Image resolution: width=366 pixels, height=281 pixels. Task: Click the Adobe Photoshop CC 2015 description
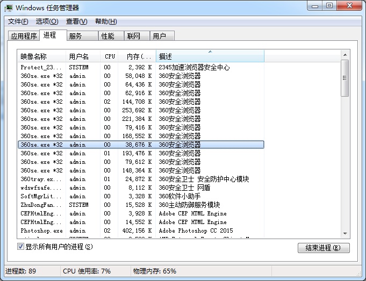(196, 230)
